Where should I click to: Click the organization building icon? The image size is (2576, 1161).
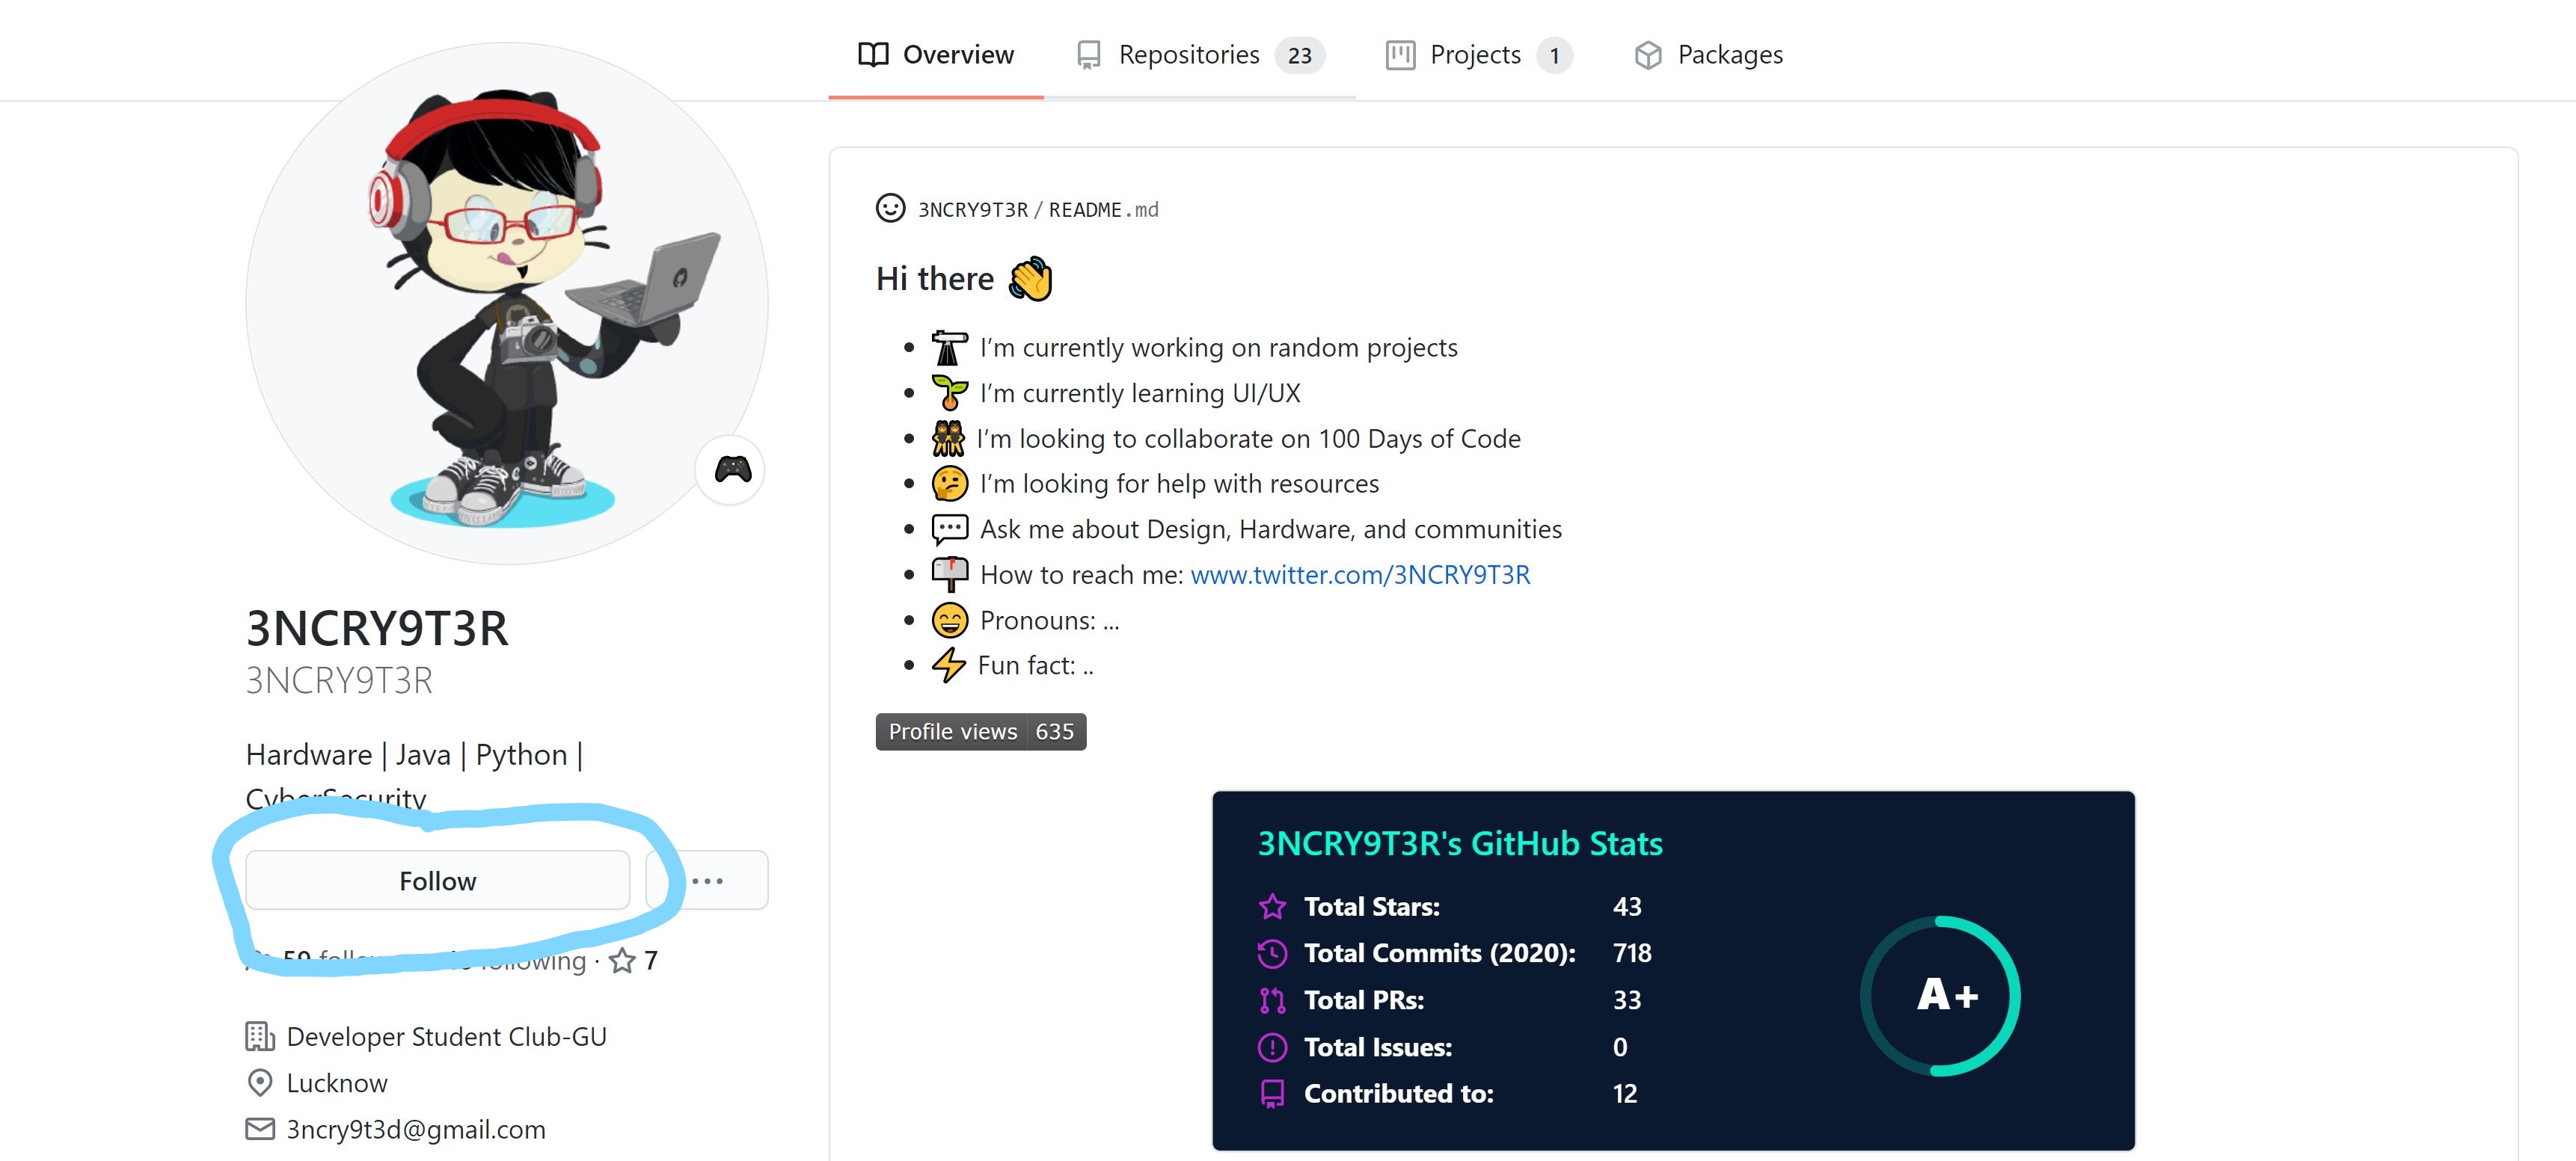259,1036
